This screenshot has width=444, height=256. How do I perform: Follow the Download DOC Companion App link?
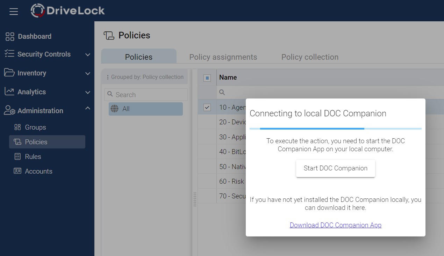point(335,225)
